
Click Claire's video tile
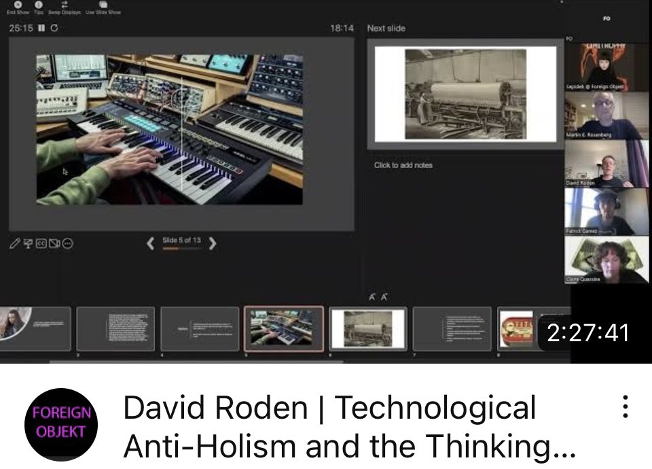(606, 260)
